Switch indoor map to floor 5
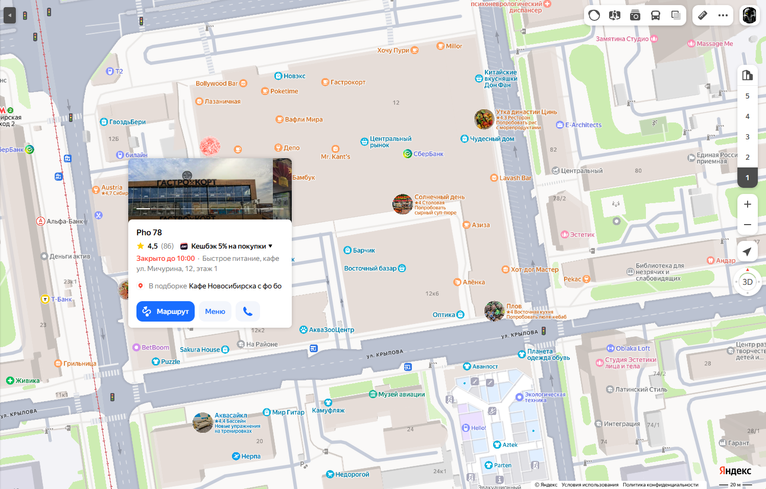766x489 pixels. point(748,96)
